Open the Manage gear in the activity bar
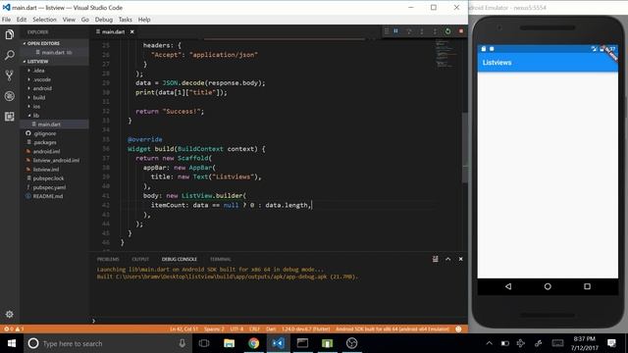Screen dimensions: 628x353 10,314
